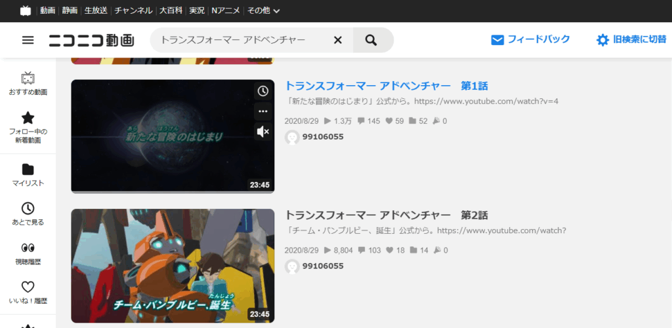
Task: Open マイリスト folder in the sidebar
Action: tap(28, 175)
